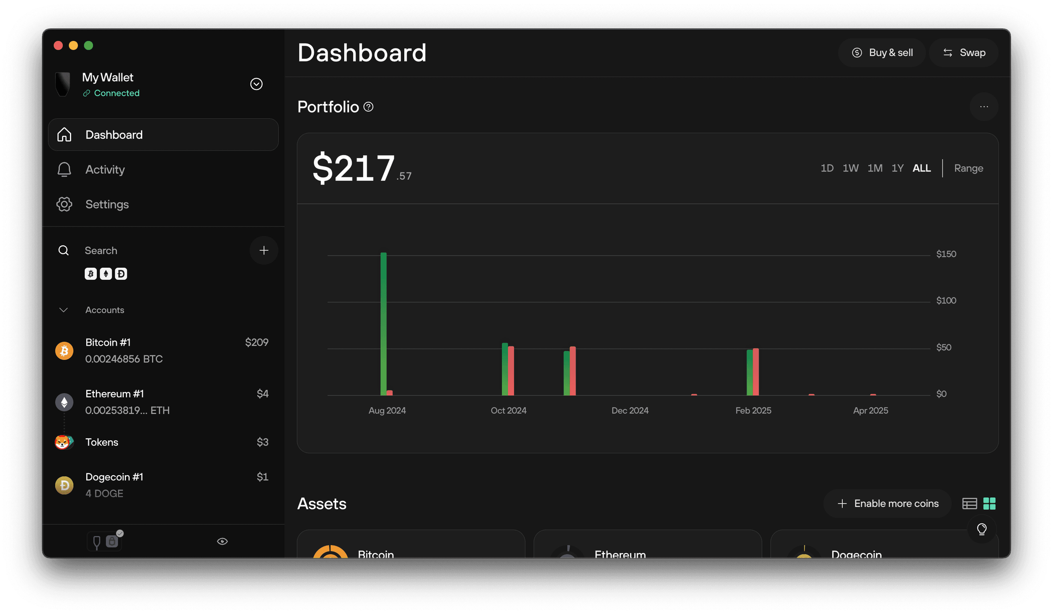This screenshot has height=614, width=1053.
Task: Click the Dogecoin filter chip under Search
Action: [x=121, y=274]
